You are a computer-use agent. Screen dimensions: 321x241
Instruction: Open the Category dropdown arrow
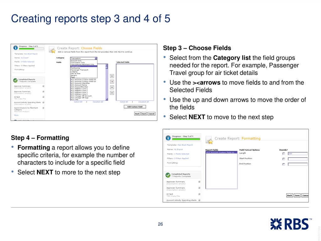[96, 58]
